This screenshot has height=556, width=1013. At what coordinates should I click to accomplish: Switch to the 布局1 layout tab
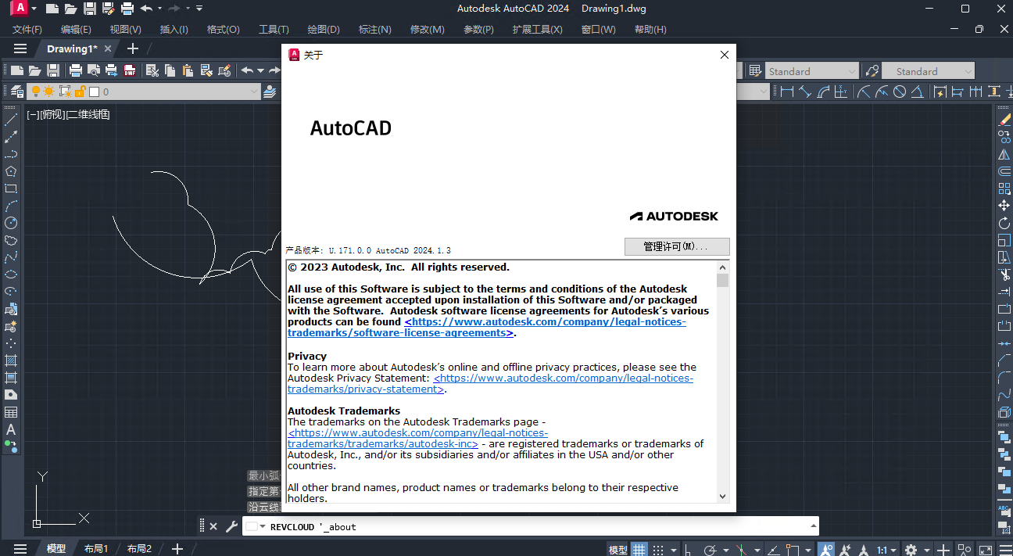click(x=95, y=548)
